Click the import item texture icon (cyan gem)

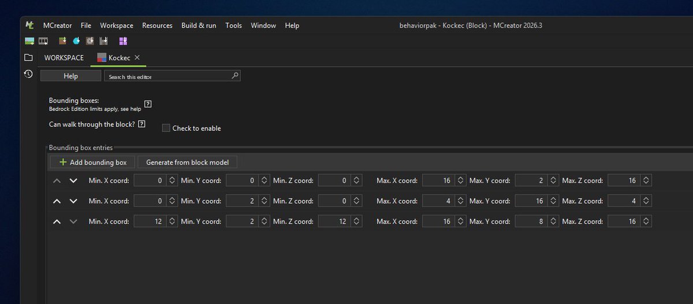[x=76, y=41]
